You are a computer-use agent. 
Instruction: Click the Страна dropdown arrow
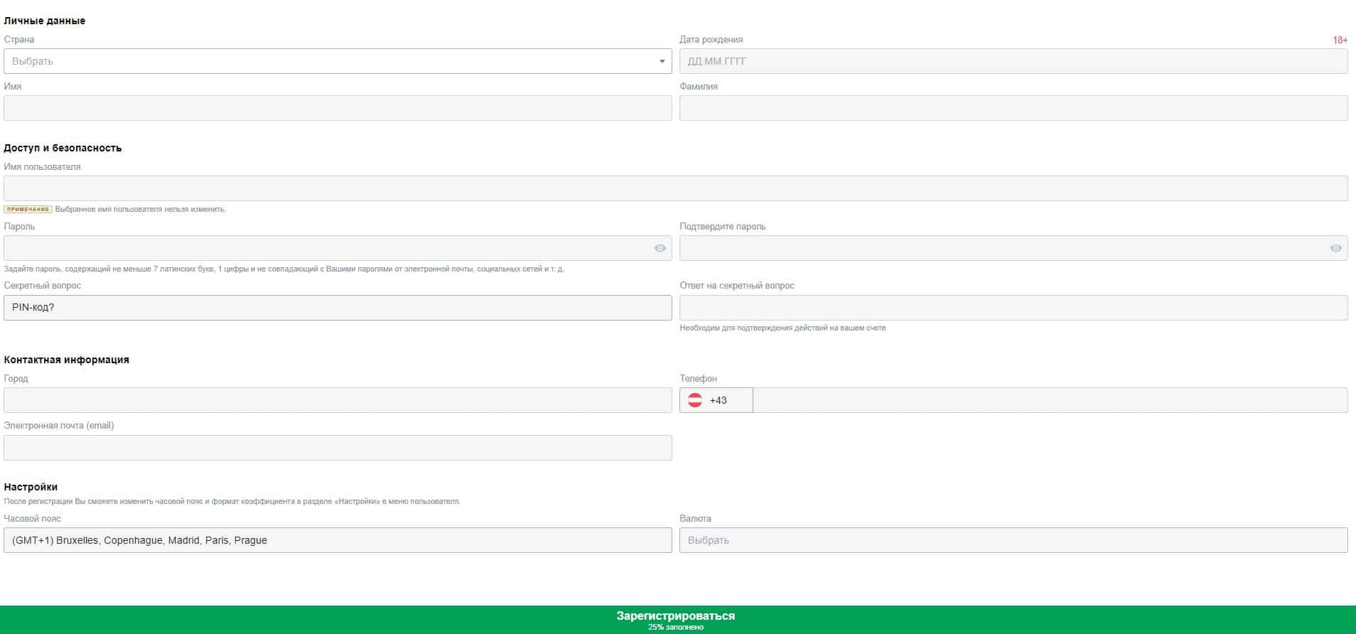pyautogui.click(x=662, y=61)
